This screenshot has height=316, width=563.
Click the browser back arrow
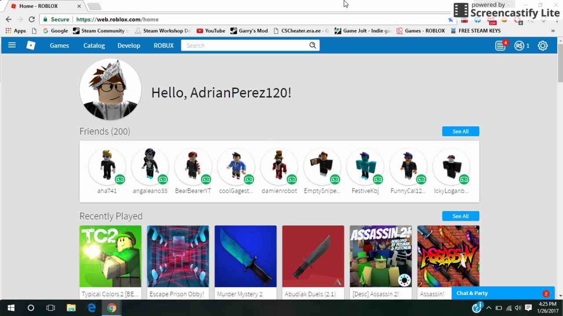8,19
